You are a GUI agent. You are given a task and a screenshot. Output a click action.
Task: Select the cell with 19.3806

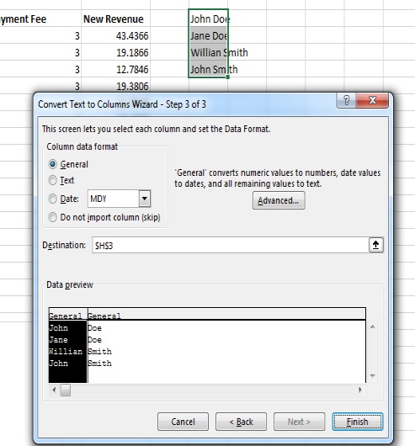116,86
